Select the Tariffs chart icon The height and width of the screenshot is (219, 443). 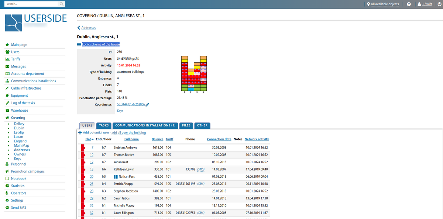pyautogui.click(x=7, y=59)
